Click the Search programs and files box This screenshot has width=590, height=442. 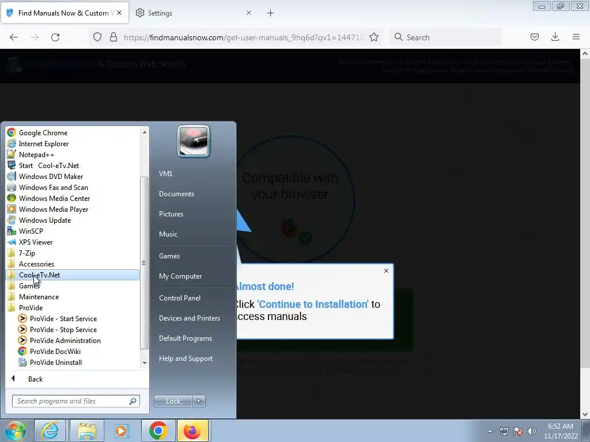[x=75, y=401]
